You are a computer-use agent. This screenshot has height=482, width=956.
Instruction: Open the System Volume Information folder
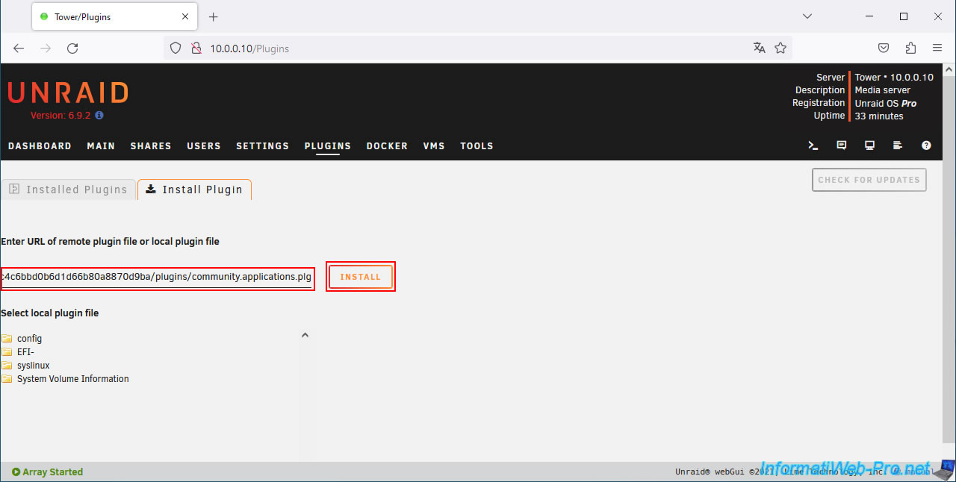click(x=72, y=379)
